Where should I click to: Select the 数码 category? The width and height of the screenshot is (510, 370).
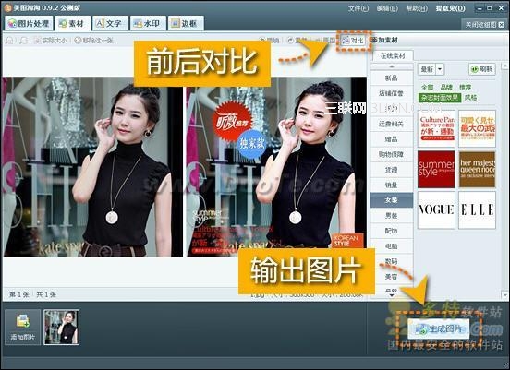(392, 261)
